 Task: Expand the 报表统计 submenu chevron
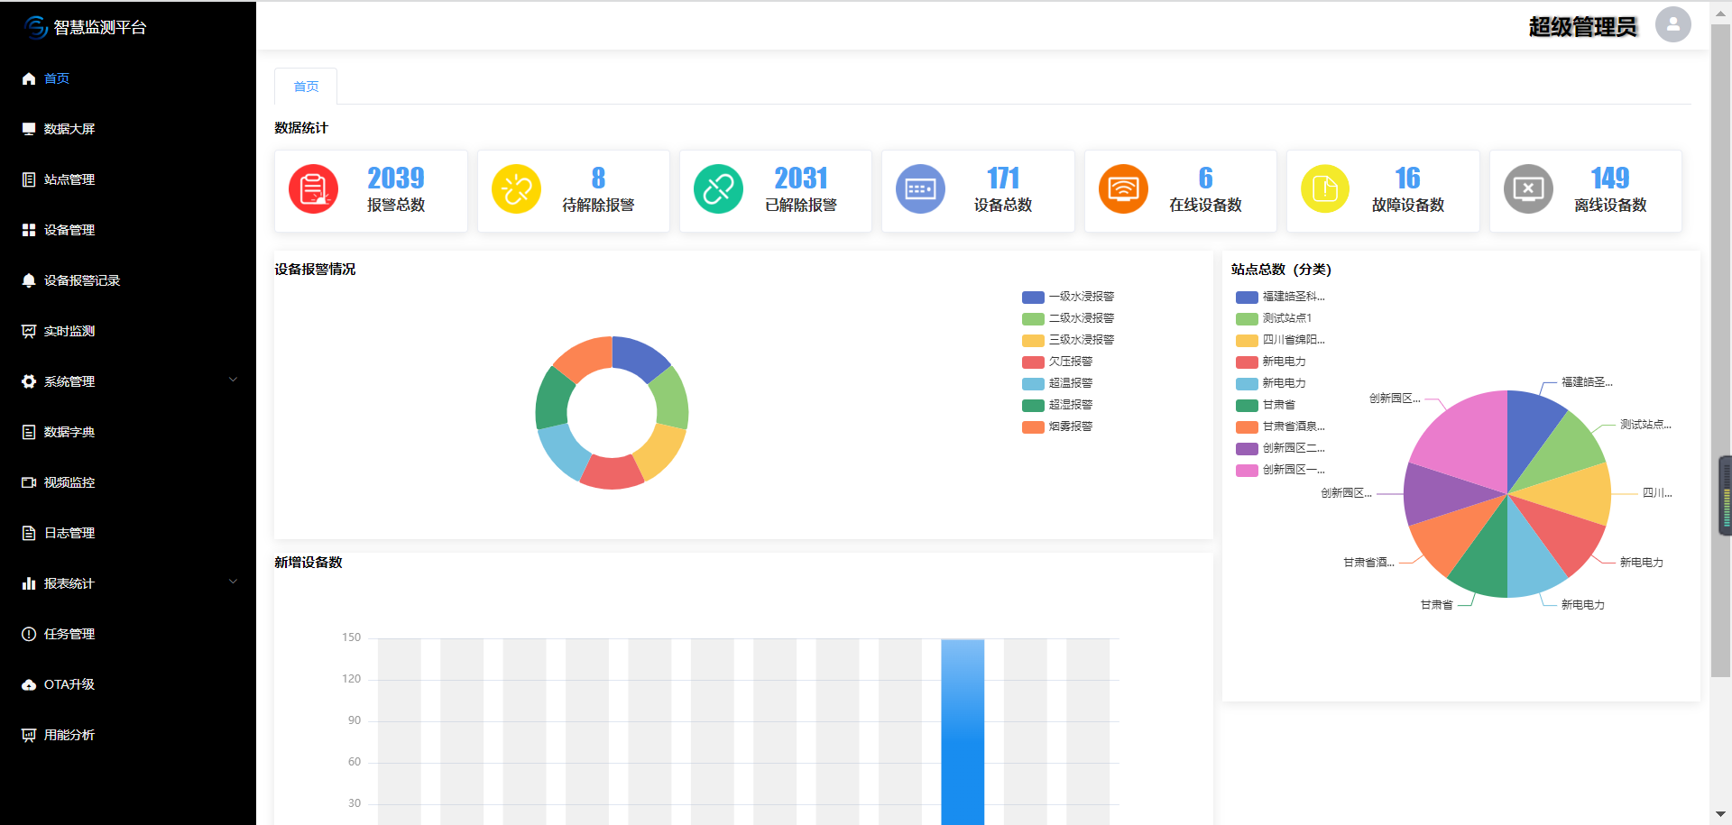tap(233, 582)
